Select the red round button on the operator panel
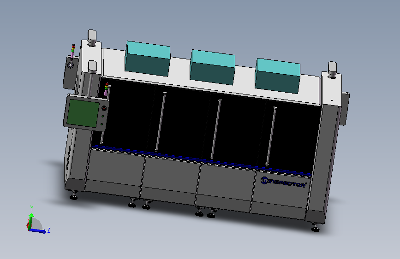Viewport: 400px width, 259px height. click(104, 108)
